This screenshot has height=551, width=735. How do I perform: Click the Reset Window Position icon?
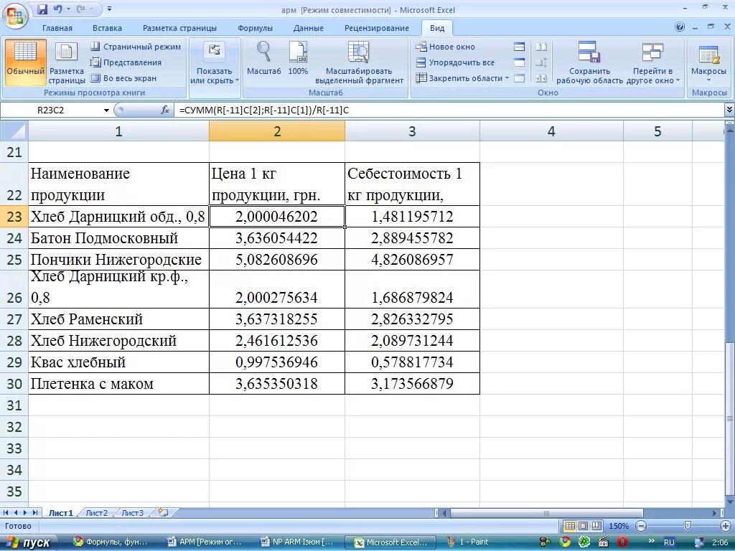[541, 78]
